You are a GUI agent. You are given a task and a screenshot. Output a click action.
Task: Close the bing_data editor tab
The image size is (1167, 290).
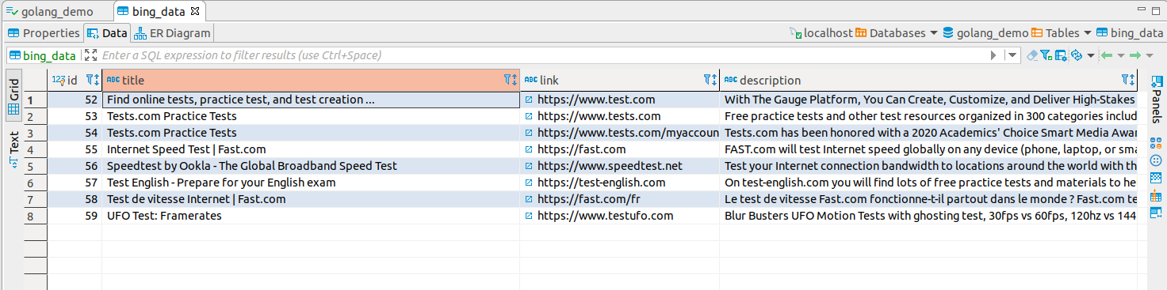pos(196,12)
